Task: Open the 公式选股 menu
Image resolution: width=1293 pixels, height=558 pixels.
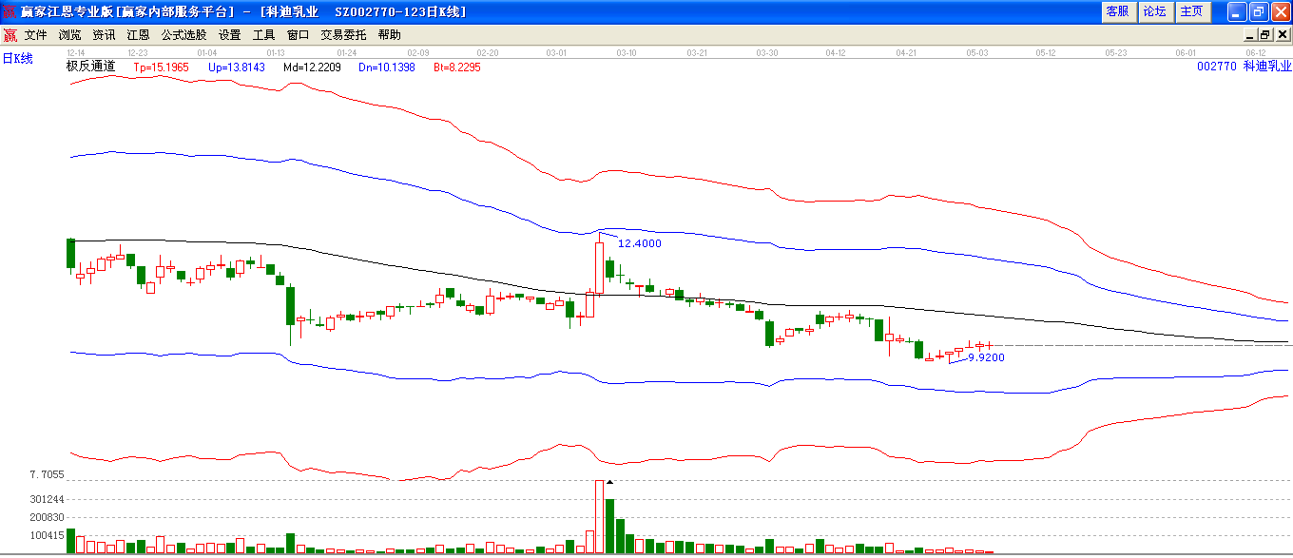Action: (x=184, y=35)
